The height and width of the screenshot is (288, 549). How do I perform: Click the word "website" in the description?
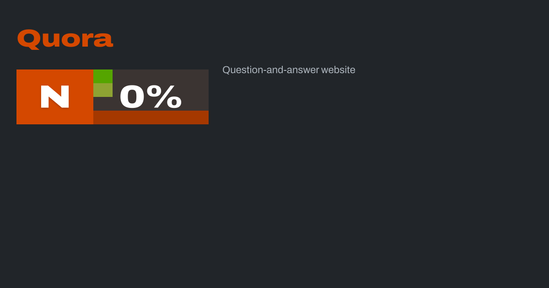coord(338,70)
